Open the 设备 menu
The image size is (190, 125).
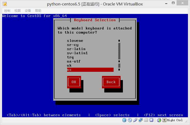pyautogui.click(x=28, y=11)
